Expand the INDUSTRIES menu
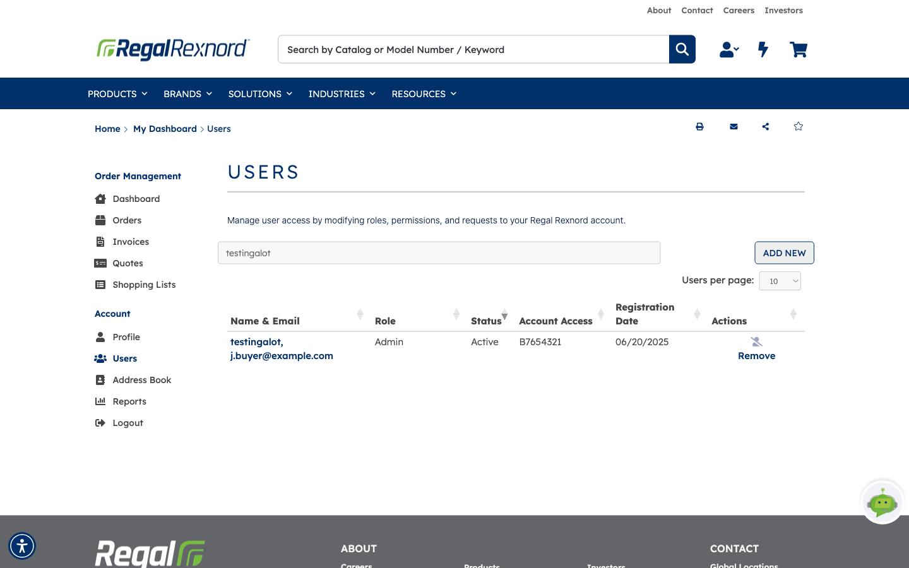This screenshot has height=568, width=909. coord(342,93)
